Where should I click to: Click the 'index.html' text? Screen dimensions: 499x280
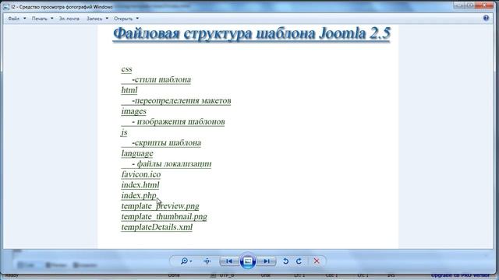[140, 185]
